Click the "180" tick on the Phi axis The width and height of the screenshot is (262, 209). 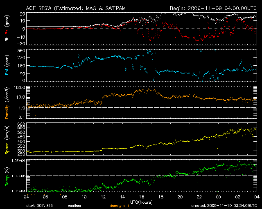point(21,66)
